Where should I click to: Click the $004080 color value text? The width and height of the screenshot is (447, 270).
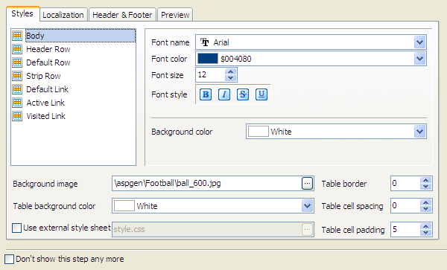pos(236,59)
